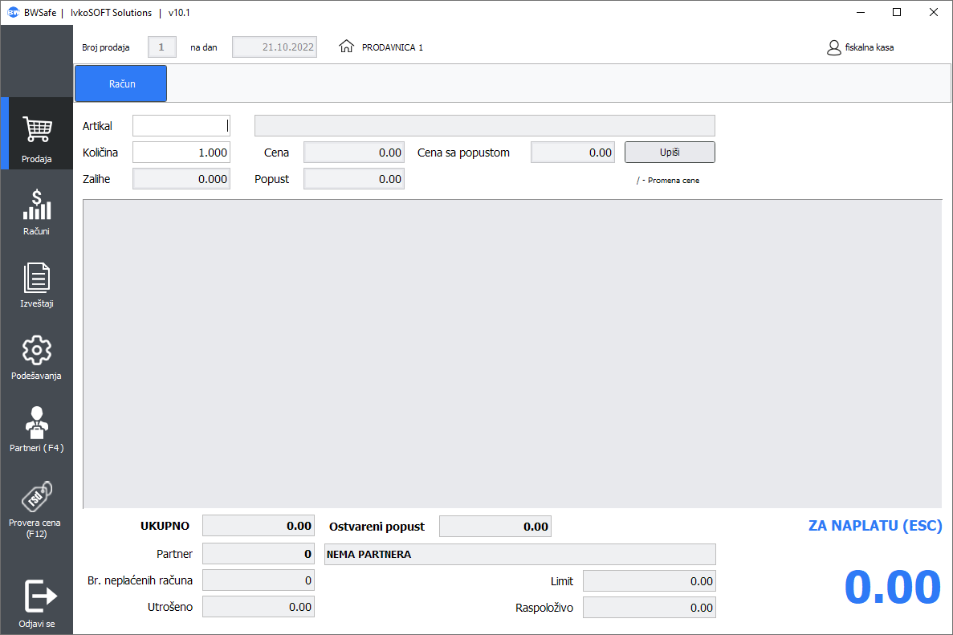Open Računi from the sidebar
This screenshot has height=635, width=953.
37,205
